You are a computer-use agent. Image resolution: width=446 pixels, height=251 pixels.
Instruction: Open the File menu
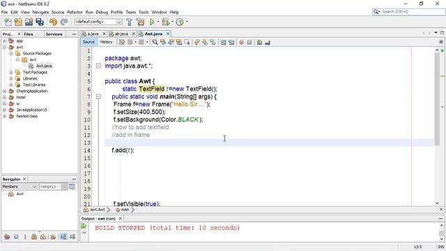click(x=5, y=13)
